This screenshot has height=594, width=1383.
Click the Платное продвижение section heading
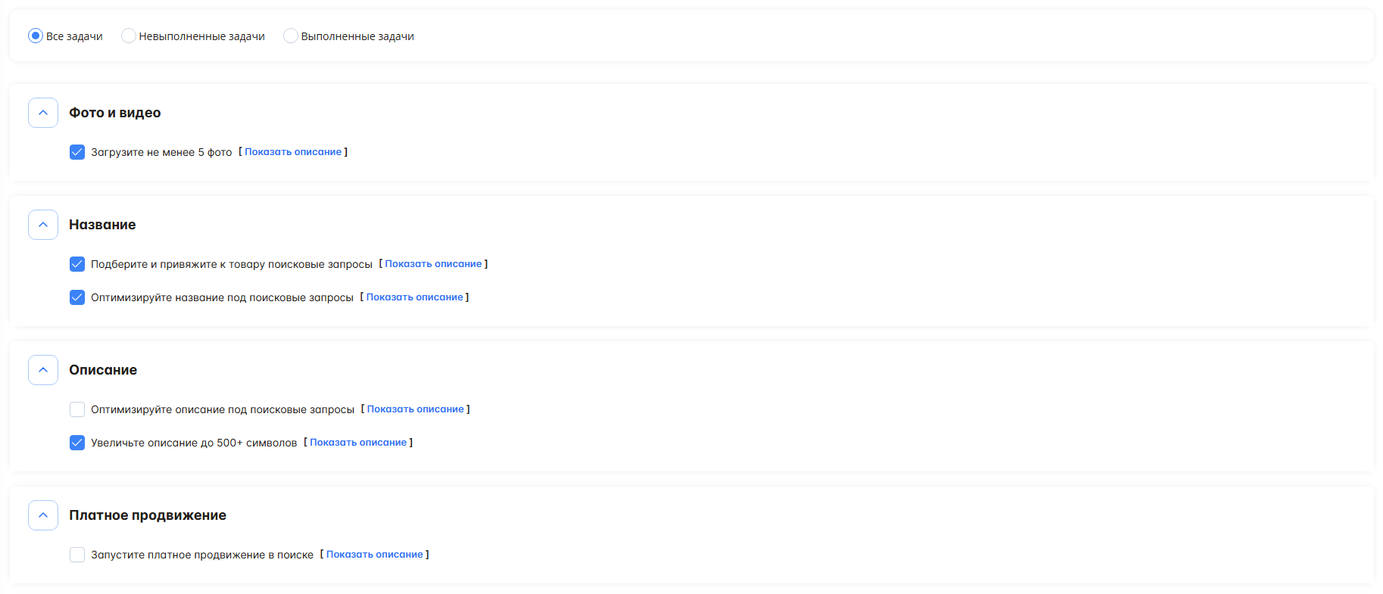[148, 515]
